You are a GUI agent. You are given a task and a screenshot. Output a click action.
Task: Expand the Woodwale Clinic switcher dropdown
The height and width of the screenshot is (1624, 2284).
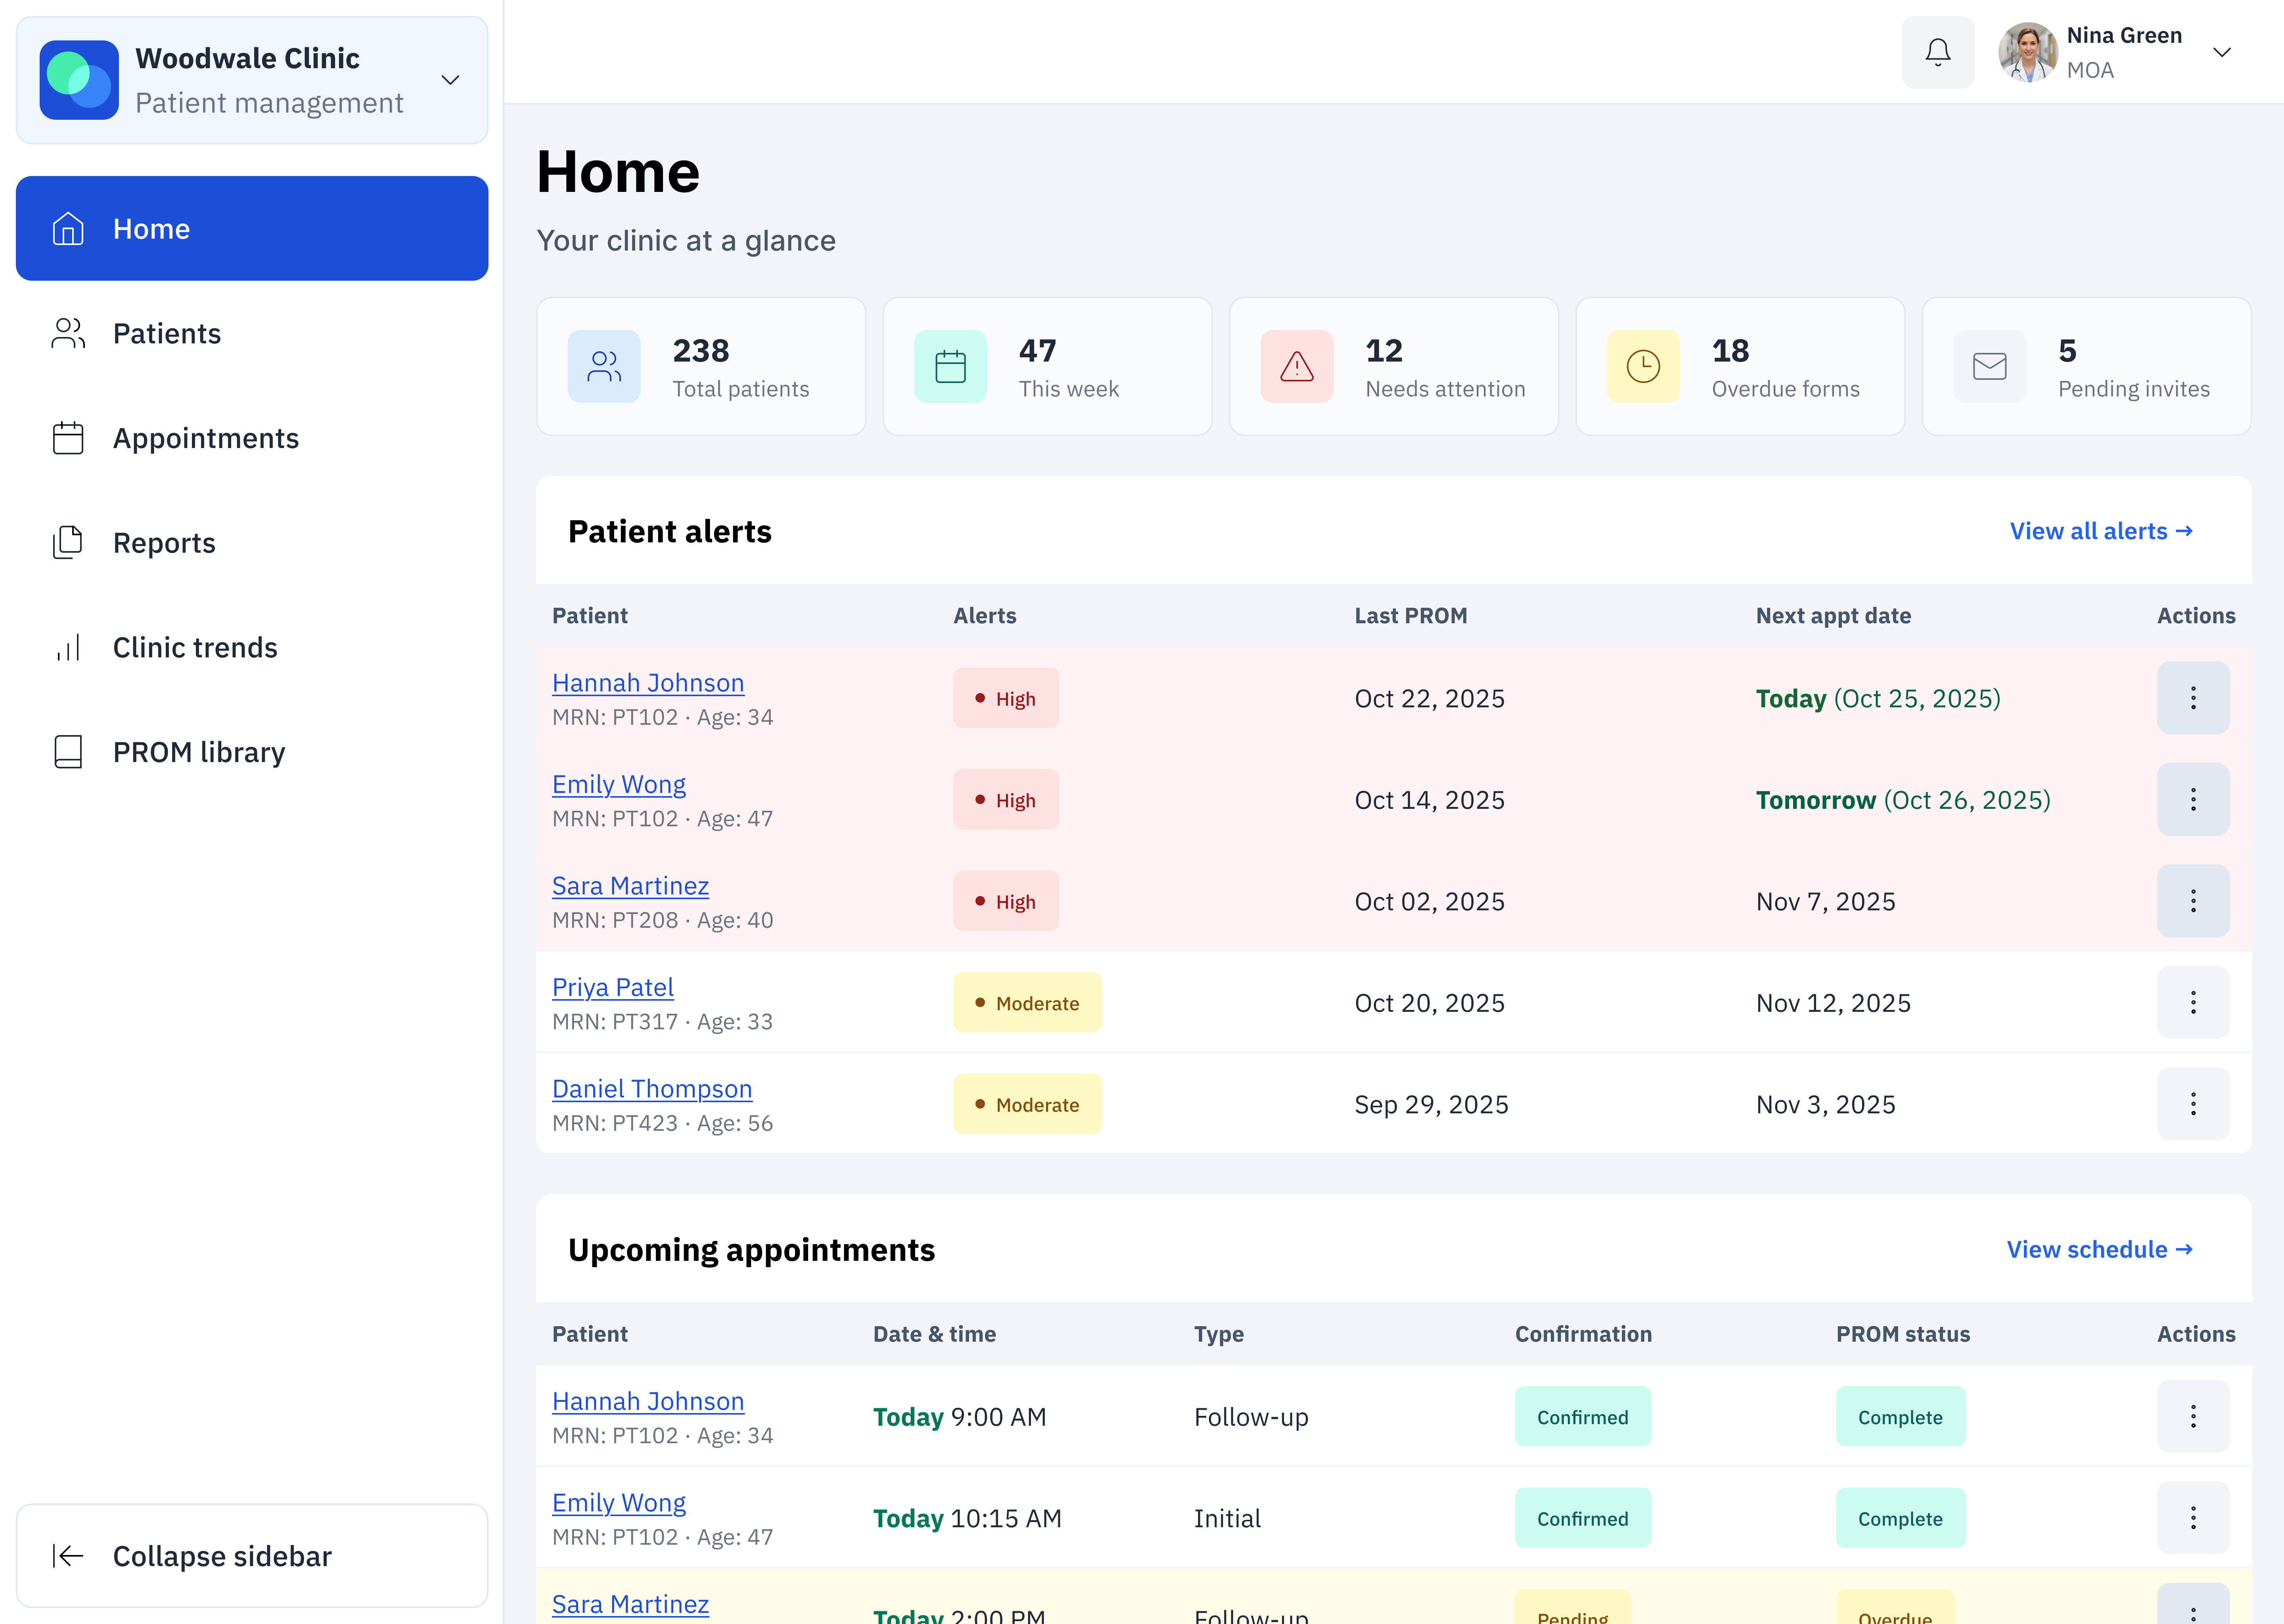pyautogui.click(x=451, y=80)
